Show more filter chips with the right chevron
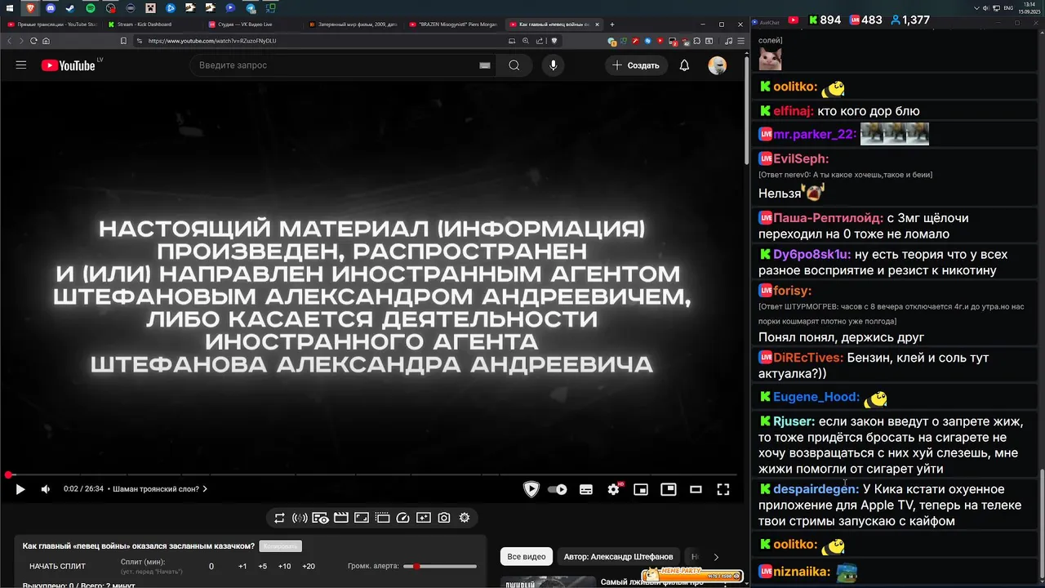The image size is (1045, 588). (716, 557)
